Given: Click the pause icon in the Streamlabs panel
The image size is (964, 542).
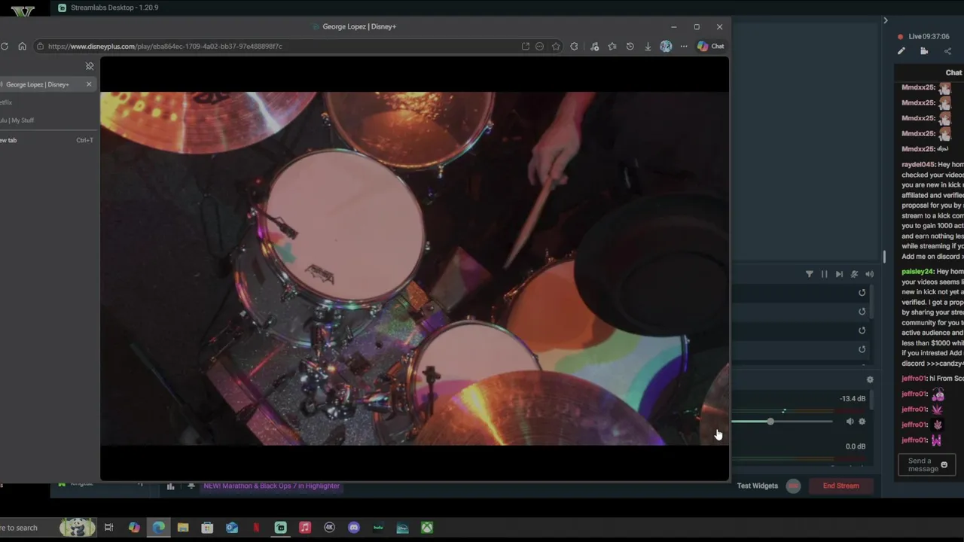Looking at the screenshot, I should tap(824, 274).
